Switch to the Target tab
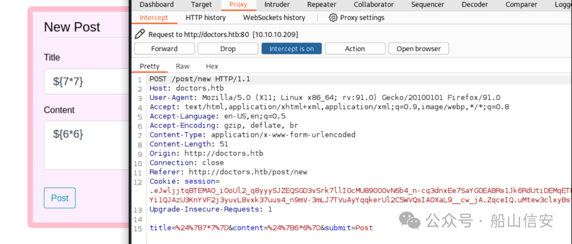This screenshot has width=572, height=244. pyautogui.click(x=201, y=5)
